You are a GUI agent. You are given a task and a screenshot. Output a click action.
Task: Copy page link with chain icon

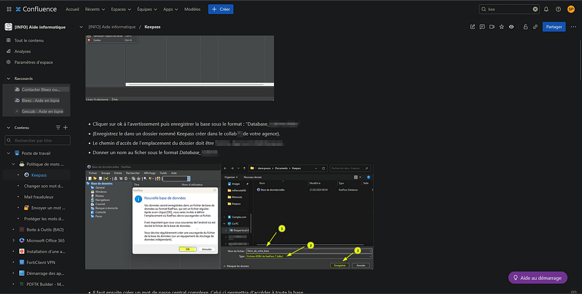click(535, 27)
